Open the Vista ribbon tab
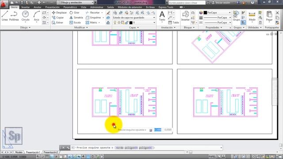283x159 pixels. [x=84, y=7]
